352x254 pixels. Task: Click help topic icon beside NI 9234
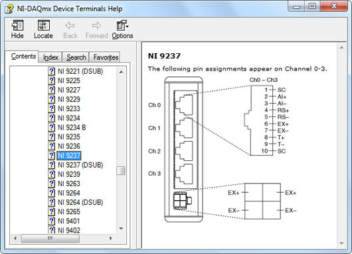(51, 118)
